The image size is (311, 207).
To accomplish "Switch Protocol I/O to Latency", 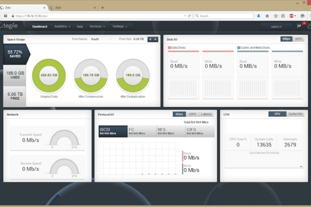I will pyautogui.click(x=206, y=114).
